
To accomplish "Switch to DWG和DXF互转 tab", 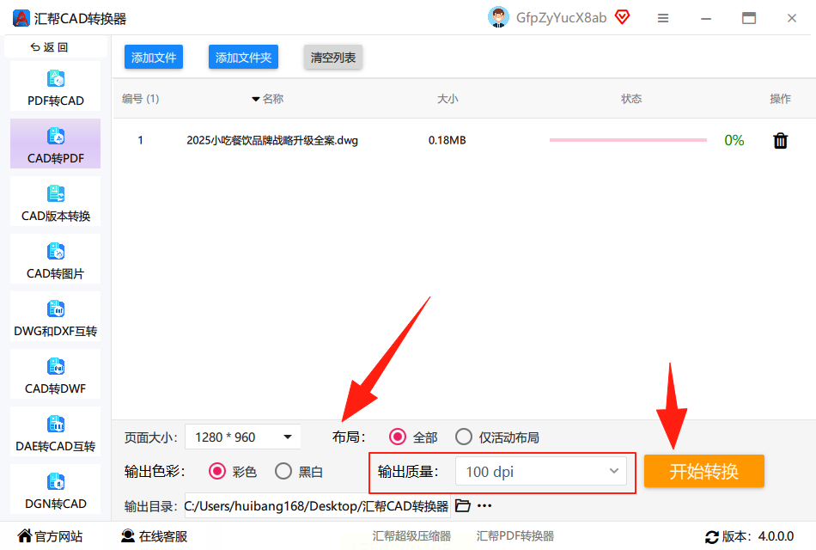I will (56, 316).
